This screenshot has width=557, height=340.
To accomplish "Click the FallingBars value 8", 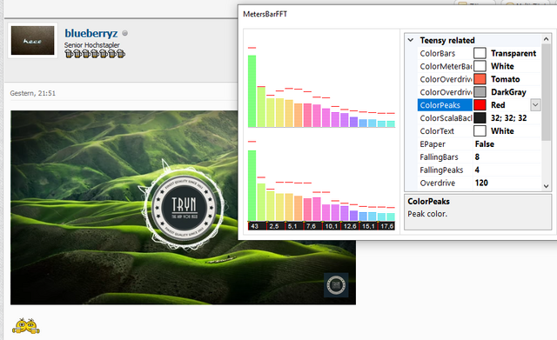I will click(x=477, y=157).
